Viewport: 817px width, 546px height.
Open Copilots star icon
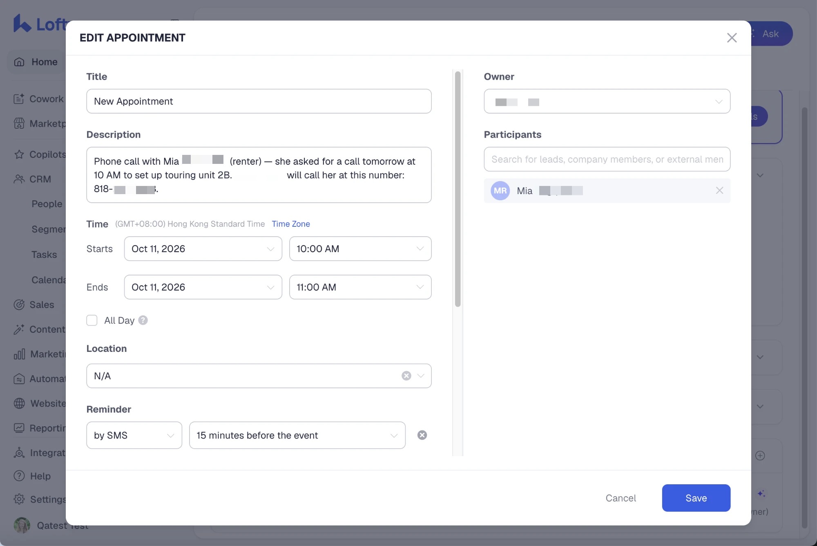[x=19, y=154]
